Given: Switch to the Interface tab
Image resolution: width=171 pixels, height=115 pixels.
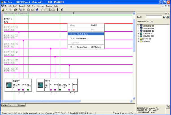Looking at the screenshot, I should [x=13, y=105].
